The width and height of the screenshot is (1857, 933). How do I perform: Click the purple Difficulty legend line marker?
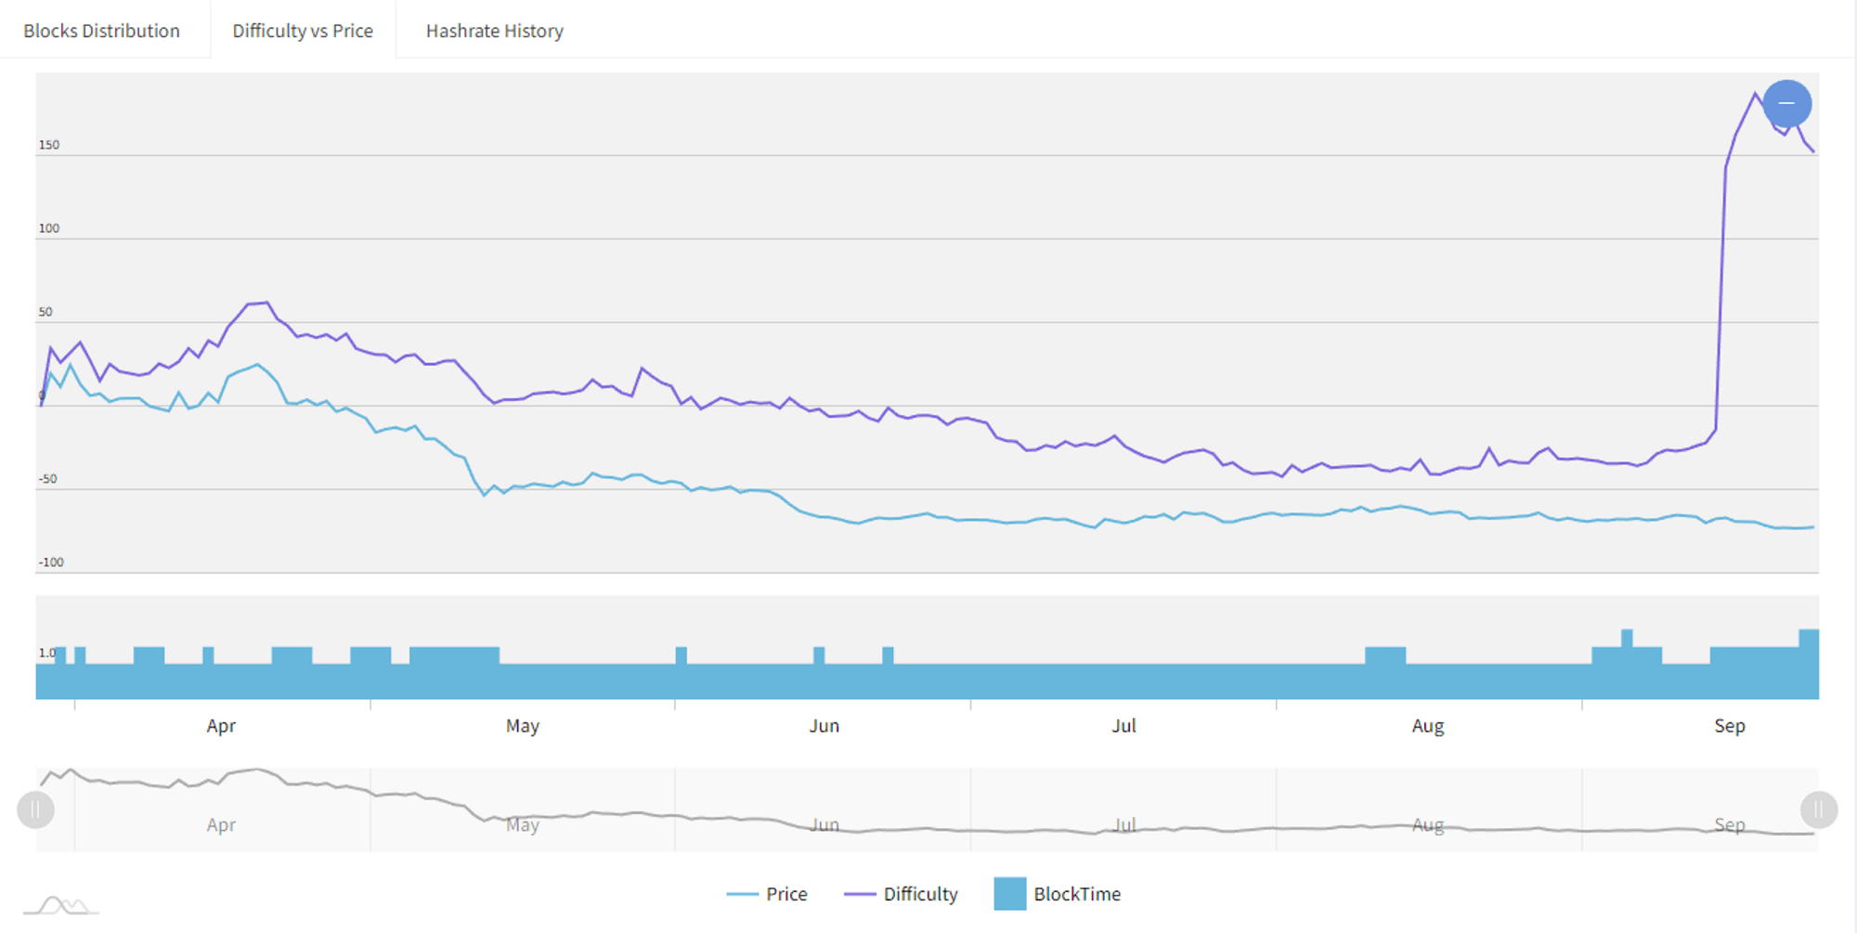pyautogui.click(x=859, y=894)
